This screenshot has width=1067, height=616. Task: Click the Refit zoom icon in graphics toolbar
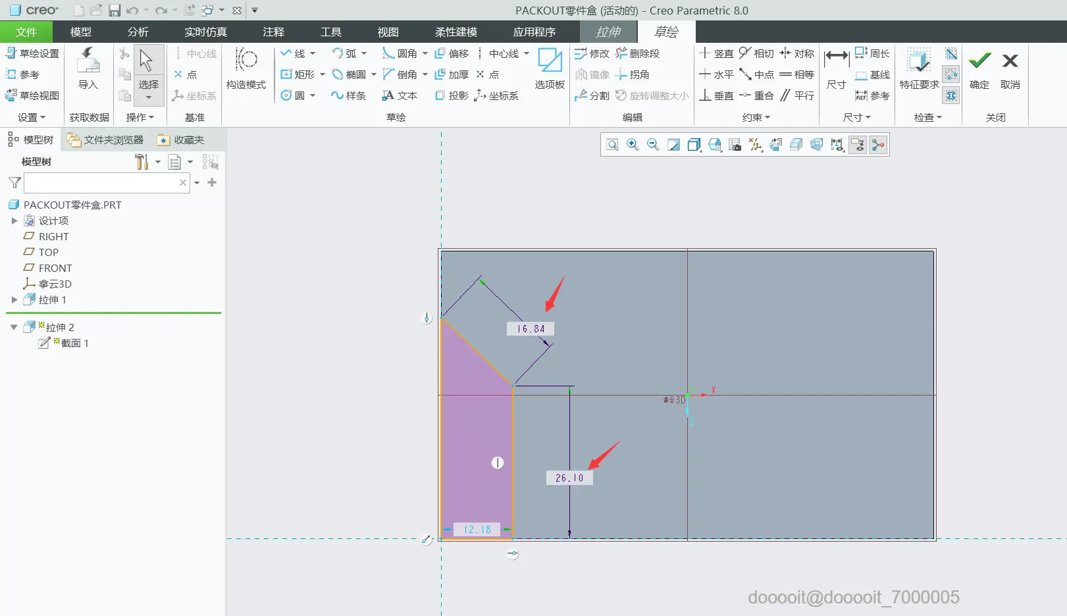(x=612, y=145)
